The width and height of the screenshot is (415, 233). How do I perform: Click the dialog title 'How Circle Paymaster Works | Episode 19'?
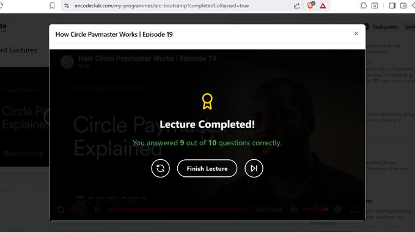(x=114, y=34)
